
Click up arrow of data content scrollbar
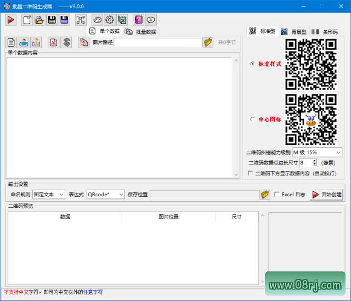pos(236,60)
